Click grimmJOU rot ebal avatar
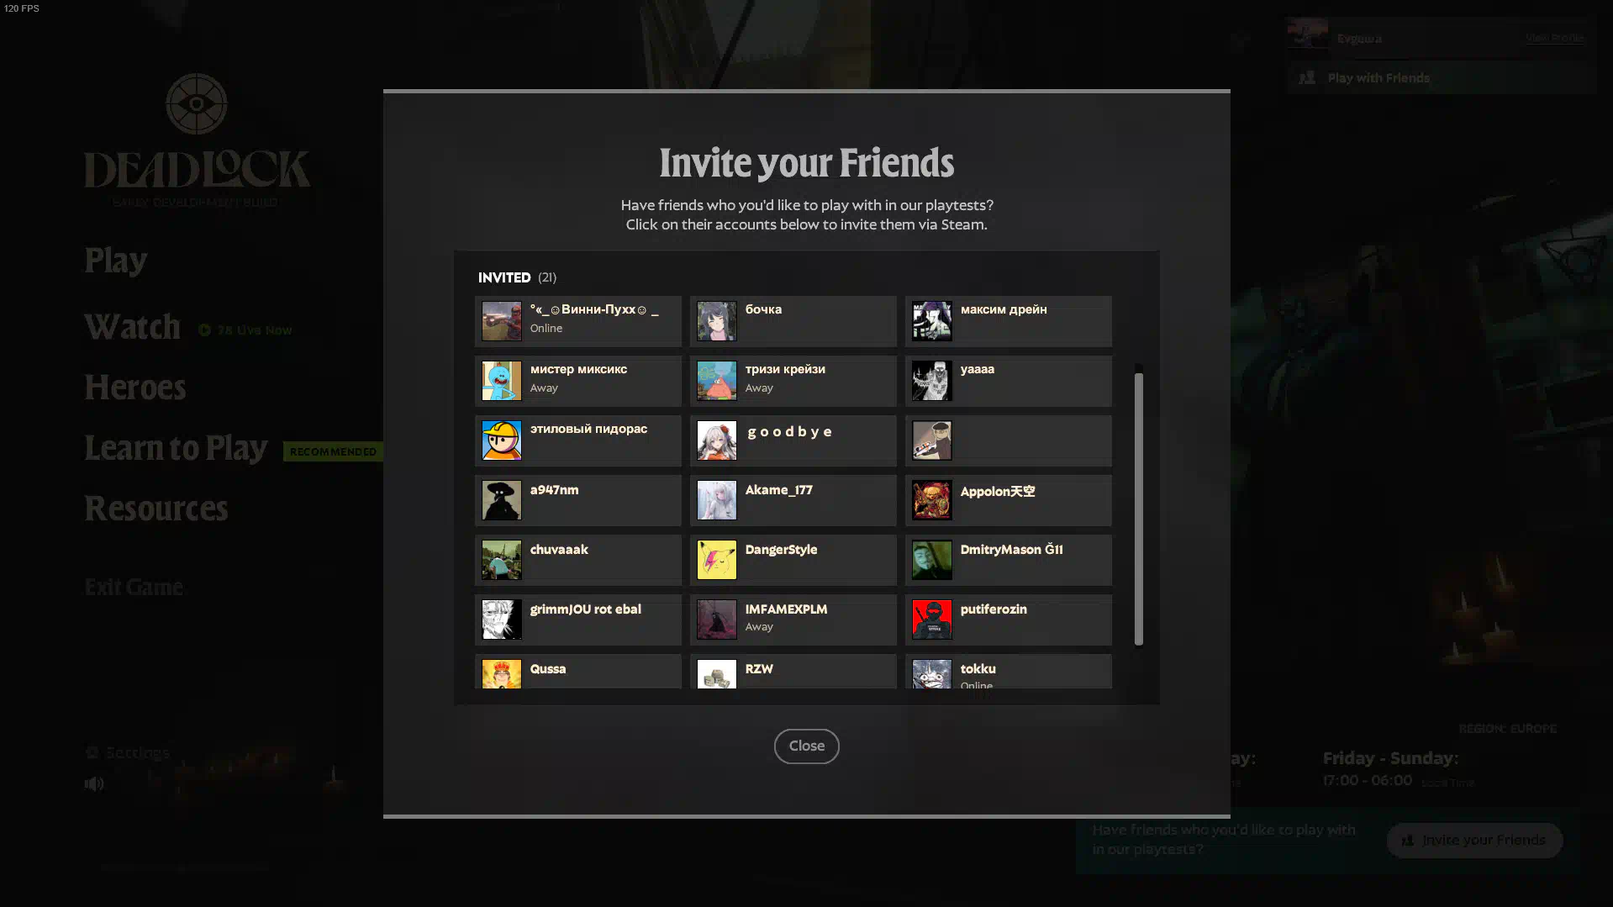The height and width of the screenshot is (907, 1613). point(501,620)
